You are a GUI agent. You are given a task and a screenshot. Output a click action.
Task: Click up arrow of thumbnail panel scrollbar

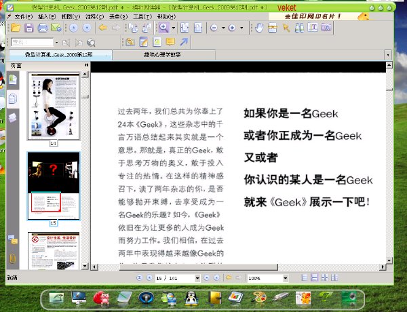85,75
